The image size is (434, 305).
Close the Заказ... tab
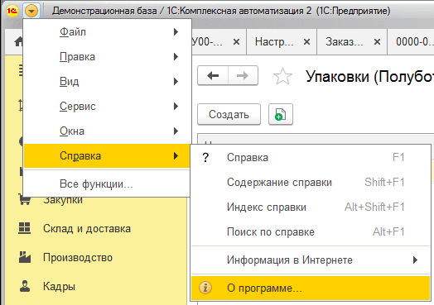coord(377,42)
